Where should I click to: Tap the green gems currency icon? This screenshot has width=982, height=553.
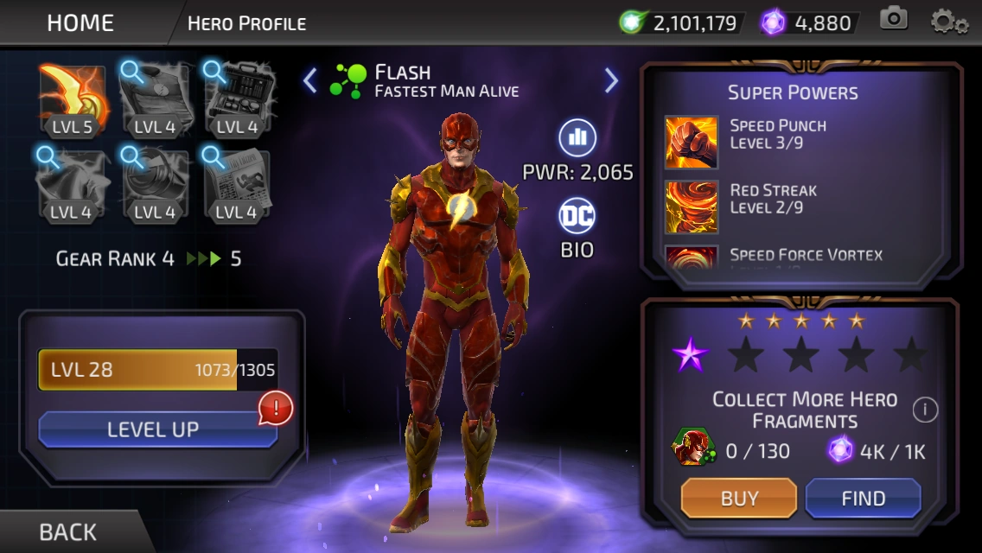pos(632,22)
